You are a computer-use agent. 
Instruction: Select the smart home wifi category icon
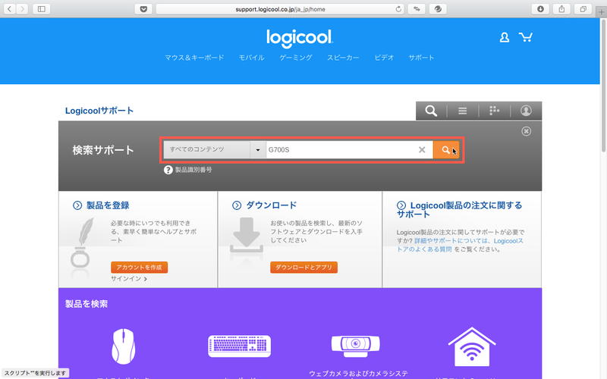pyautogui.click(x=472, y=346)
